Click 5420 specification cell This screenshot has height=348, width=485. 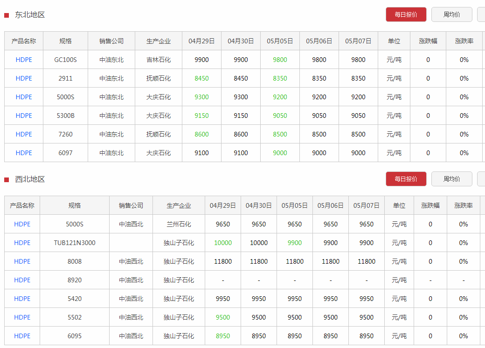[75, 299]
